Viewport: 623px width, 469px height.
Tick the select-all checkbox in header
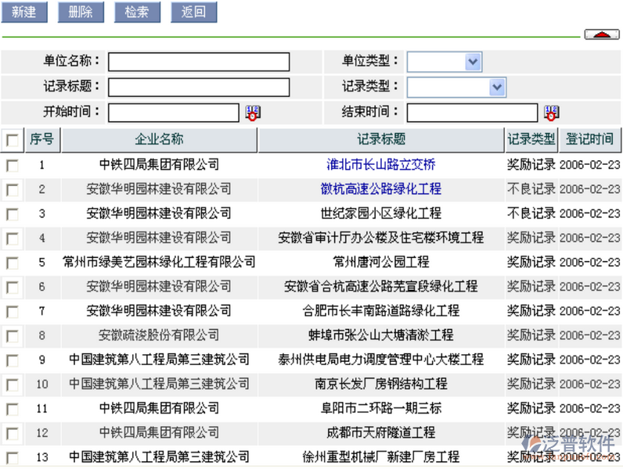pos(12,141)
